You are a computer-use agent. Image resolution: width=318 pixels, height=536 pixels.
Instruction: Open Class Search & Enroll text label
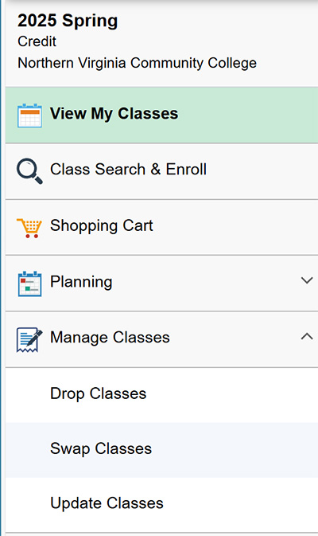pos(128,169)
